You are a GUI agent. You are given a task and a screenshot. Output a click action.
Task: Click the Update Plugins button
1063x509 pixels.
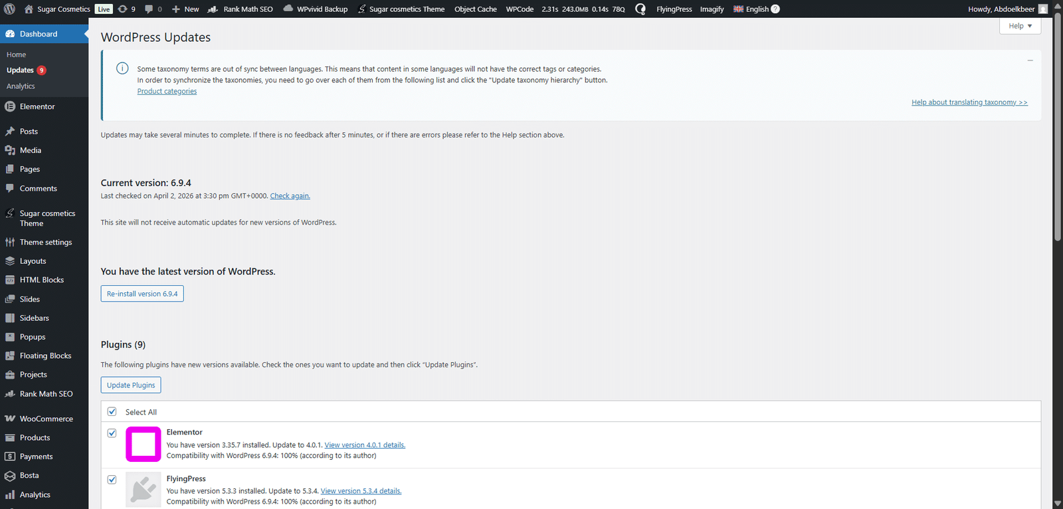coord(131,385)
